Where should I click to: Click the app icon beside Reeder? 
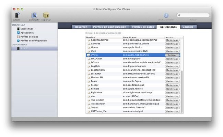tap(89, 85)
